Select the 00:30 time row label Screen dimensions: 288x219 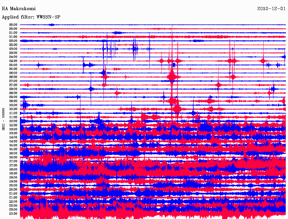(13, 29)
